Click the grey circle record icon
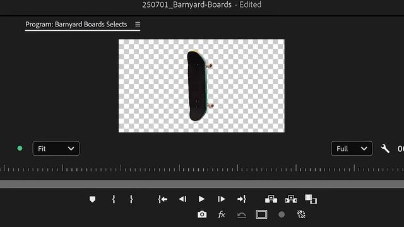Image resolution: width=404 pixels, height=227 pixels. [282, 214]
